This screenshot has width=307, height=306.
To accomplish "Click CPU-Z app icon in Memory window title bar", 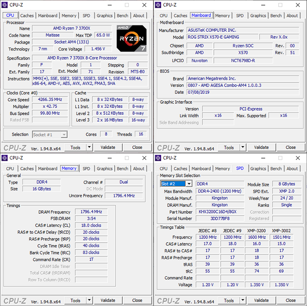I will tap(5, 158).
